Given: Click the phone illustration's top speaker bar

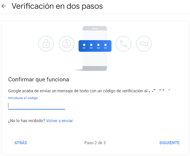Looking at the screenshot, I should pyautogui.click(x=95, y=29).
